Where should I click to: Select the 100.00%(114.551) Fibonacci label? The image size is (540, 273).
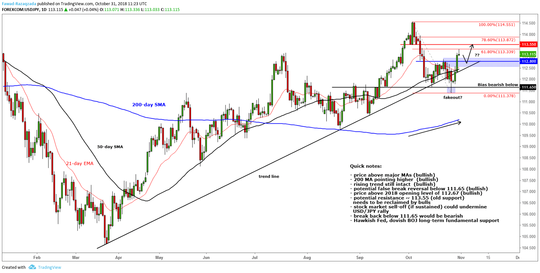tap(497, 25)
